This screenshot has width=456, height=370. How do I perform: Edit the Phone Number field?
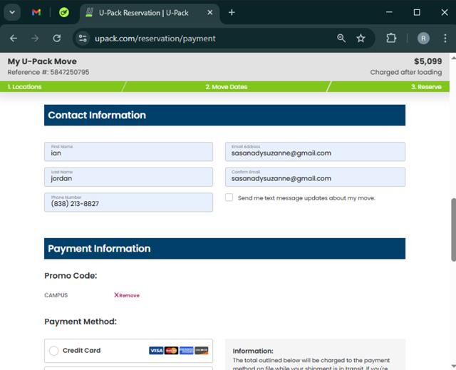[x=128, y=202]
